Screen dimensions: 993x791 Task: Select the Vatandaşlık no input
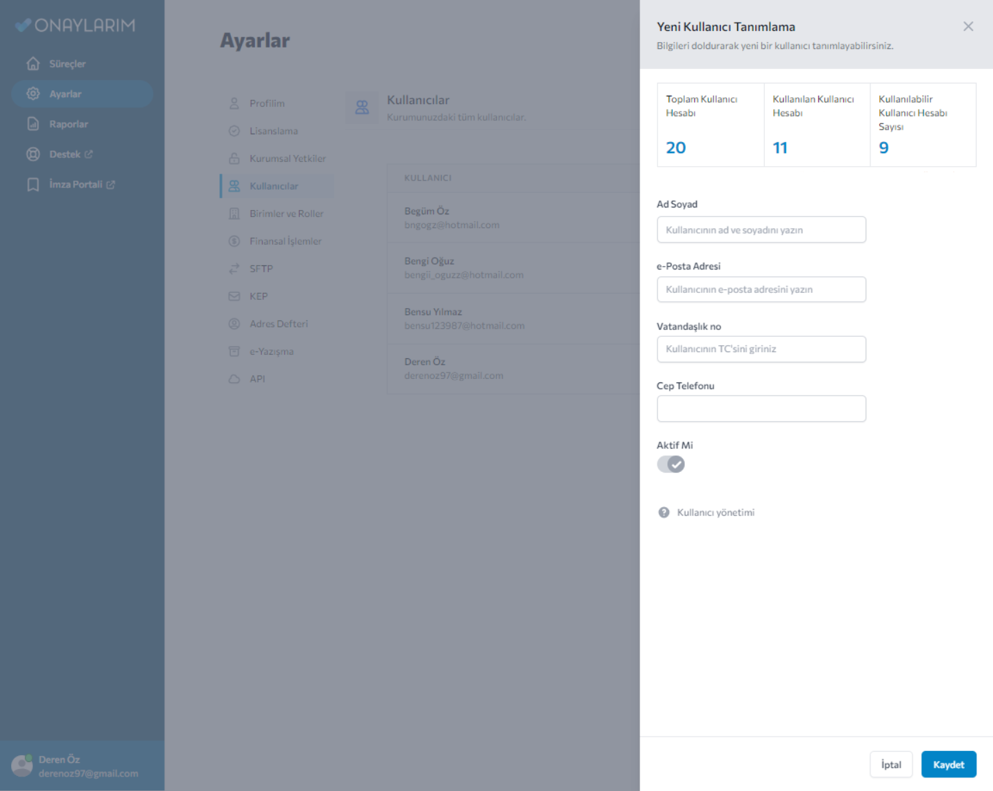[x=761, y=349]
